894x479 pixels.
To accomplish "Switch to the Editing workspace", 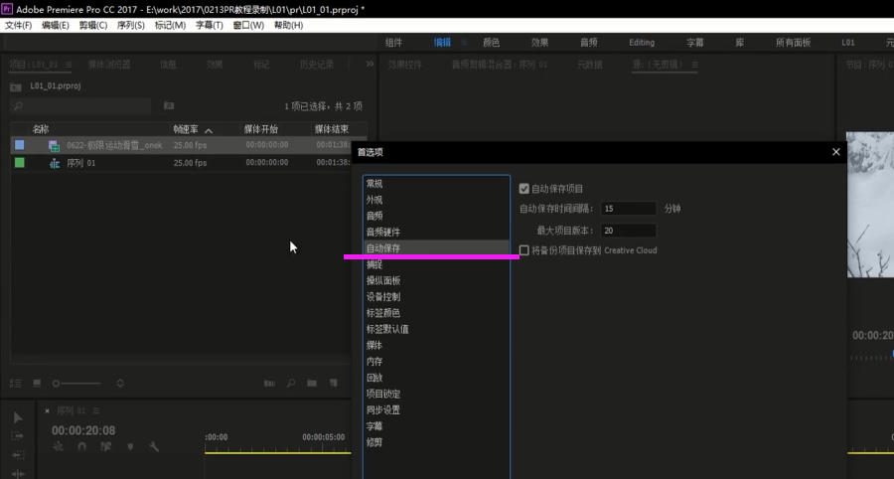I will pyautogui.click(x=642, y=42).
